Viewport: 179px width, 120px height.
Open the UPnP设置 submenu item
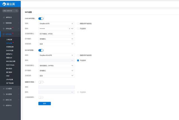[x=10, y=79]
